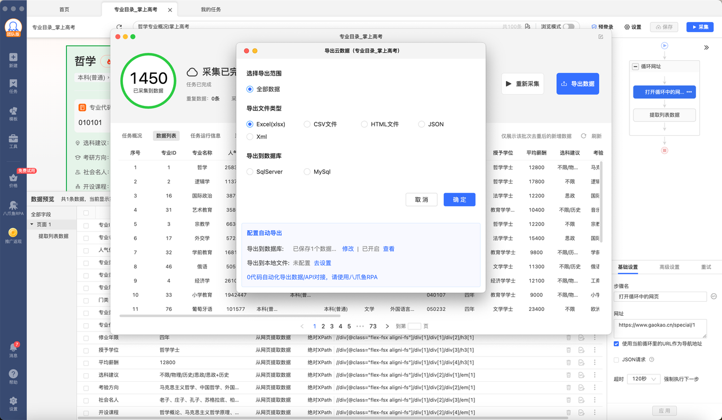The image size is (722, 420).
Task: Open 消息 notifications bell icon
Action: click(13, 347)
